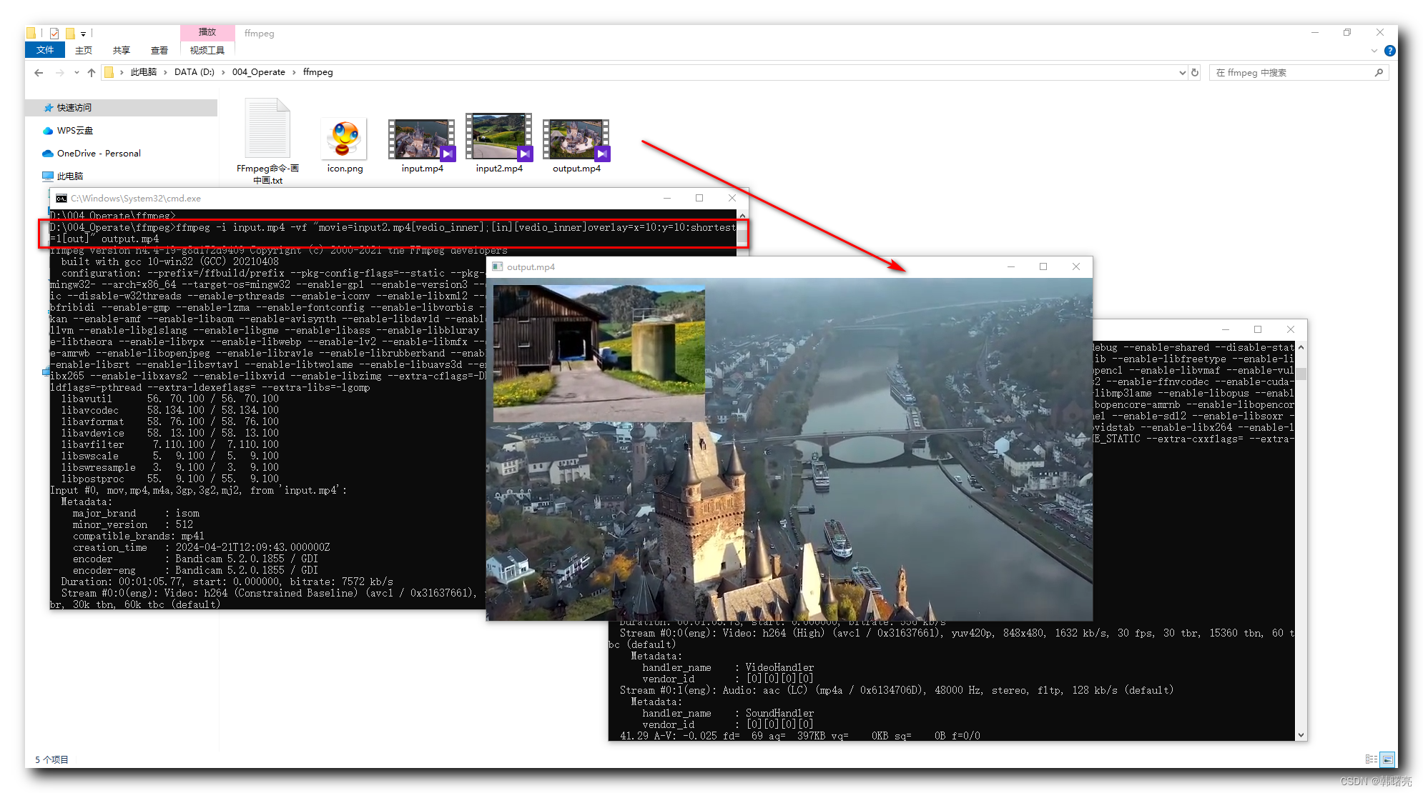The image size is (1423, 793).
Task: Click the search magnifier icon
Action: pyautogui.click(x=1379, y=72)
